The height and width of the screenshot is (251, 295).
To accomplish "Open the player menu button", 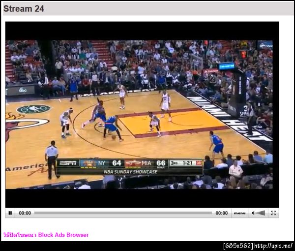I will tap(240, 213).
